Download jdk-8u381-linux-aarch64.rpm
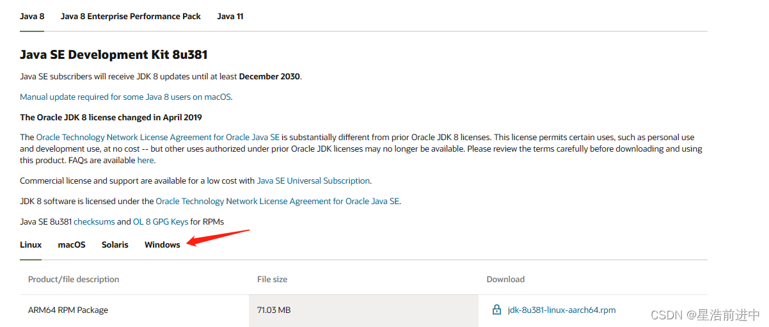The image size is (769, 327). [x=562, y=310]
